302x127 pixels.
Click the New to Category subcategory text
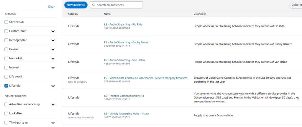[78, 82]
